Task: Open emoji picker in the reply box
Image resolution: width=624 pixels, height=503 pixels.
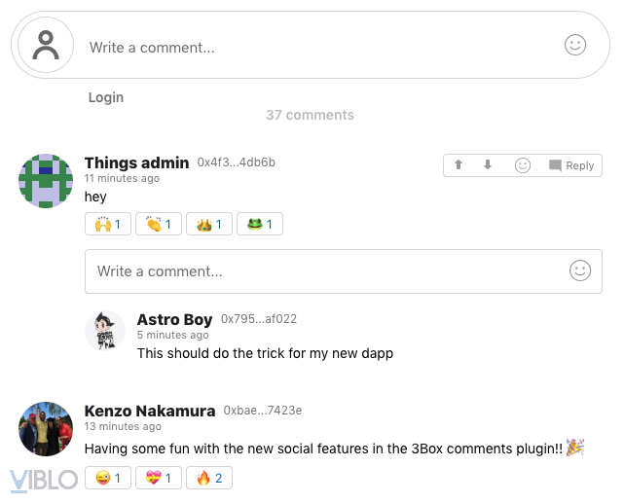Action: point(580,271)
